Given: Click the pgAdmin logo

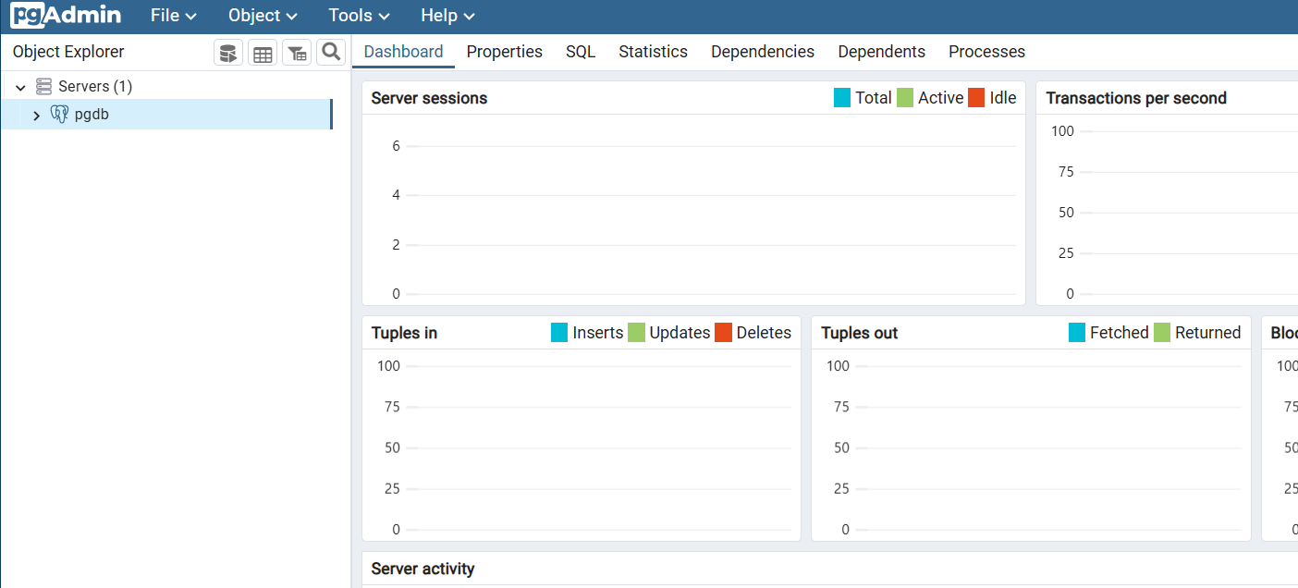Looking at the screenshot, I should click(x=66, y=16).
